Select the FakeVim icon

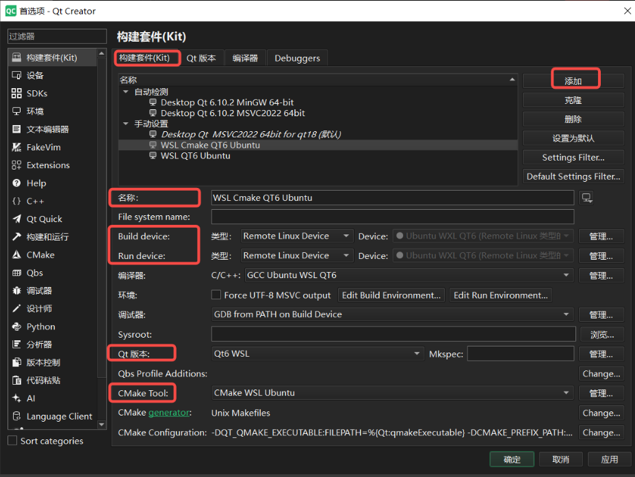(16, 147)
